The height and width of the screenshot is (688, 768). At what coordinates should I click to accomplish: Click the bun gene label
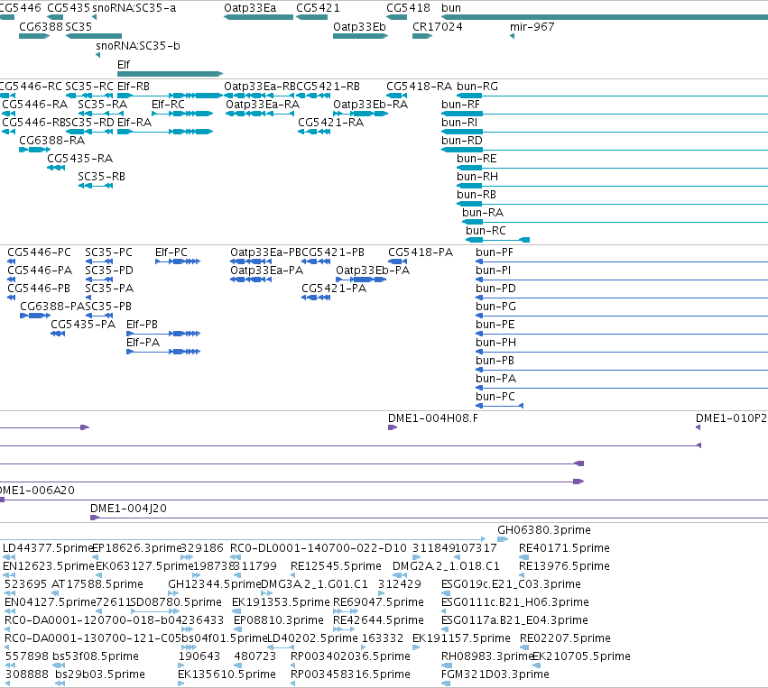(450, 8)
